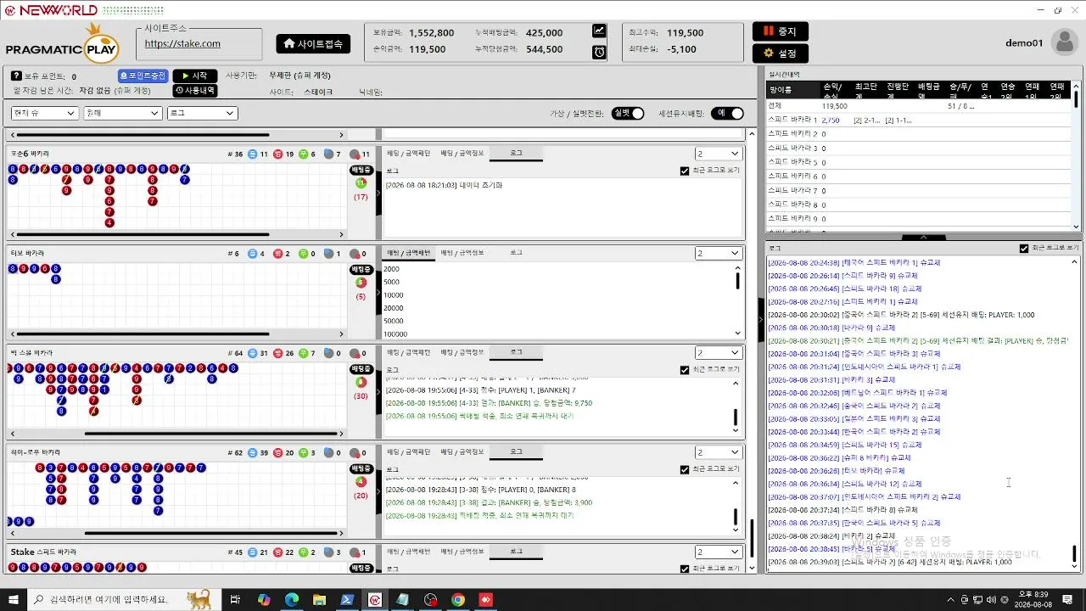Open the value 2 dropdown in 터보 바카라
Viewport: 1086px width, 611px height.
(x=719, y=253)
